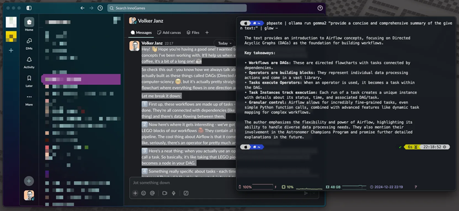Image resolution: width=459 pixels, height=211 pixels.
Task: Toggle text formatting in the composer
Action: (185, 193)
